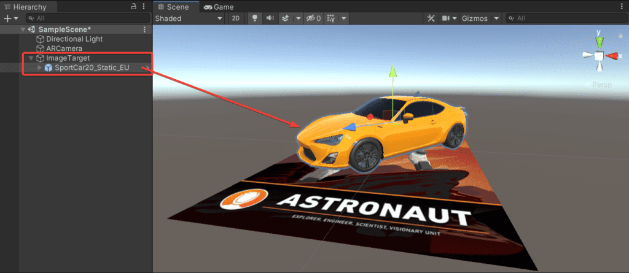
Task: Select Directional Light object
Action: pos(74,39)
